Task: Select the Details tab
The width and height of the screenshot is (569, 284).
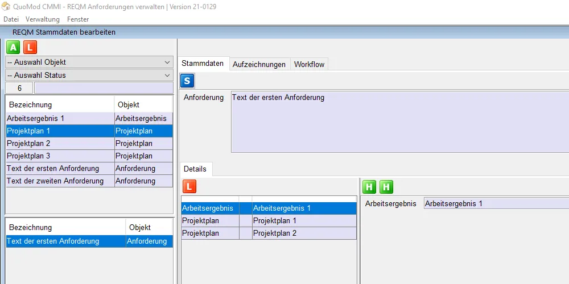Action: tap(195, 169)
